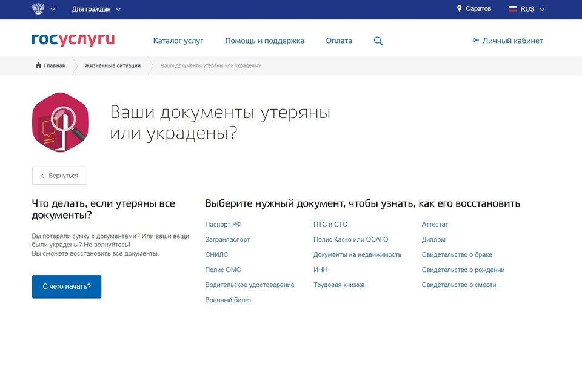Open the "Паспорт РФ" link

[223, 224]
